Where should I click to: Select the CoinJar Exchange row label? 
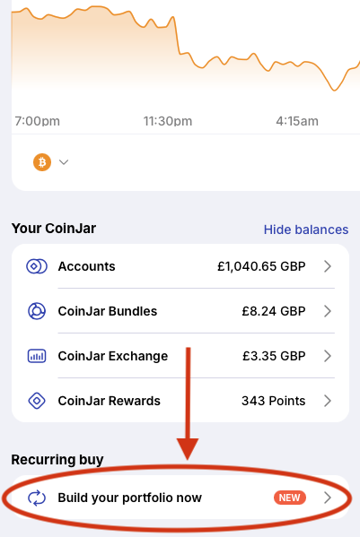pos(113,356)
